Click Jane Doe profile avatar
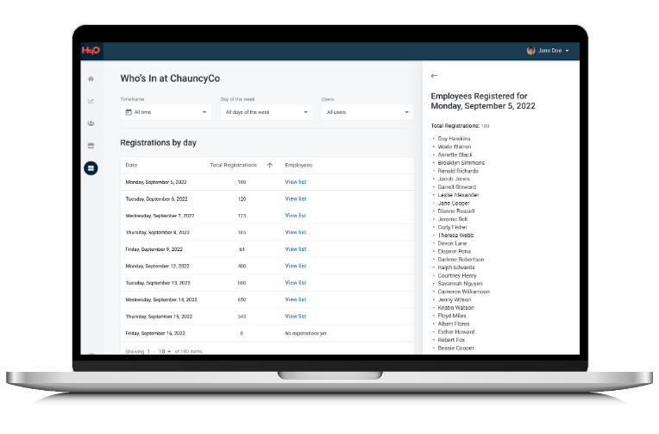The image size is (659, 434). pos(530,50)
